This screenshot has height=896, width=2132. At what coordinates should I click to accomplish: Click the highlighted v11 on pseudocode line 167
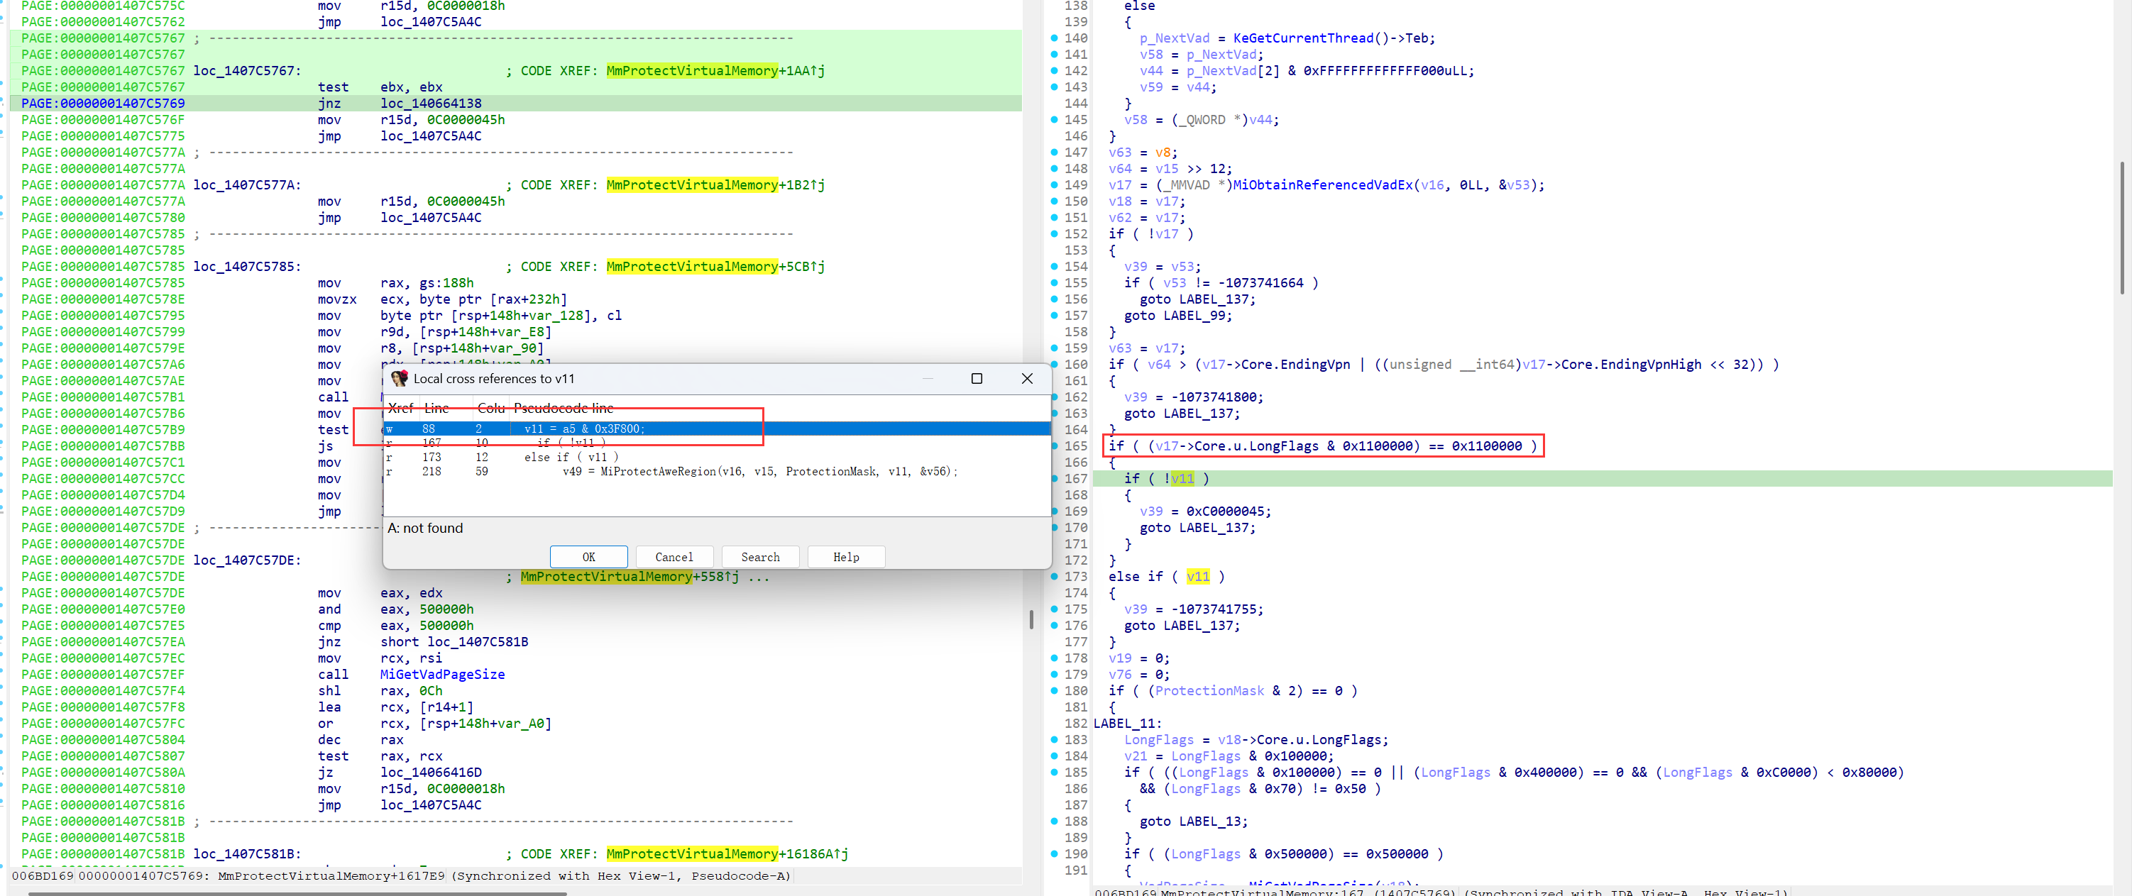[1182, 478]
